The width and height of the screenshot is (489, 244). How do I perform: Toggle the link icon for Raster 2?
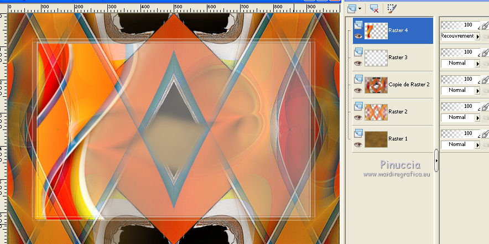(x=485, y=107)
